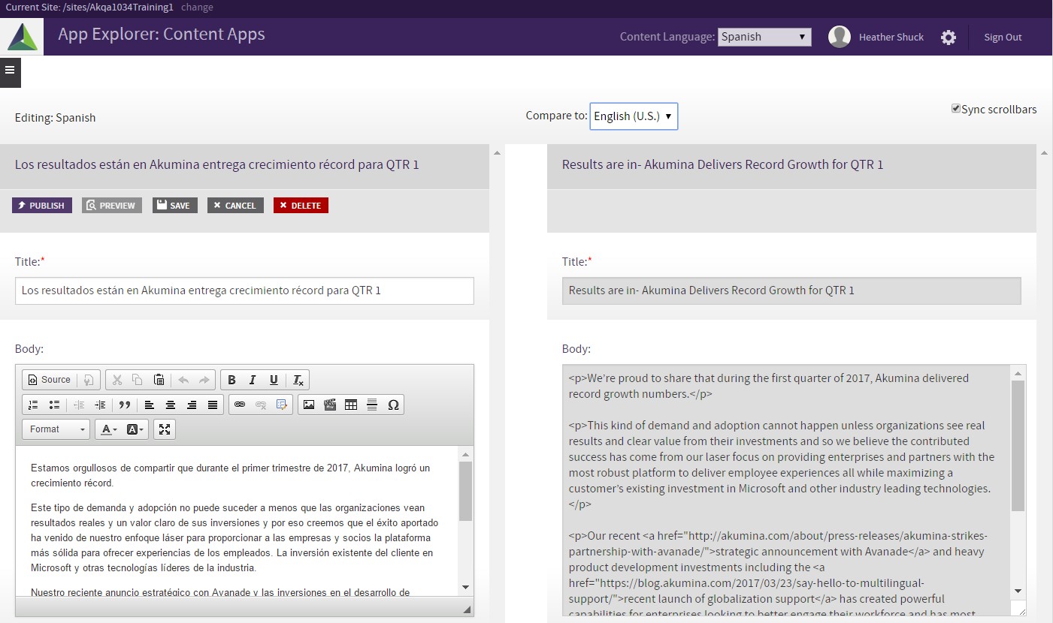
Task: Toggle block quote formatting
Action: [x=125, y=405]
